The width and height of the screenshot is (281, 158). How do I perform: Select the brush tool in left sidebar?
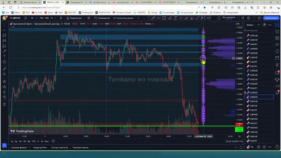point(4,51)
